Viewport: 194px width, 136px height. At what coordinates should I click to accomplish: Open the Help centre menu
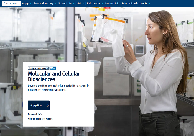coord(93,3)
